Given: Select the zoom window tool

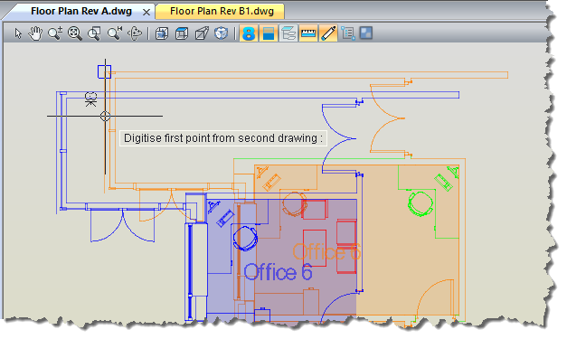Looking at the screenshot, I should pos(94,33).
